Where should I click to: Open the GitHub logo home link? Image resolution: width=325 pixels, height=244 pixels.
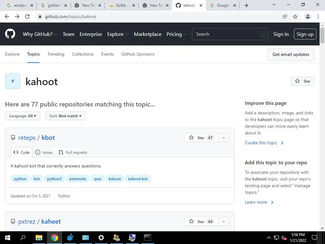click(x=10, y=34)
